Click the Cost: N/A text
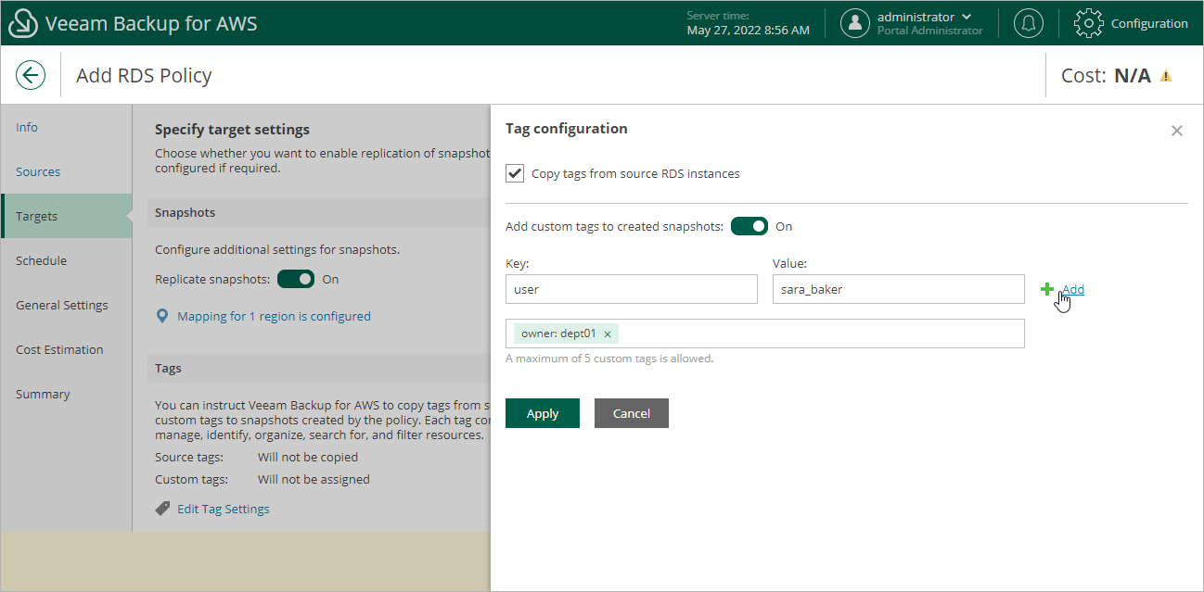 1106,76
